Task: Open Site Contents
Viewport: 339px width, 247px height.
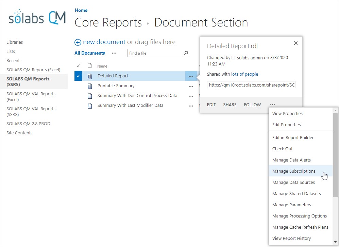Action: (x=19, y=133)
